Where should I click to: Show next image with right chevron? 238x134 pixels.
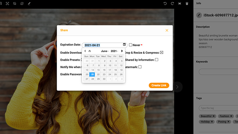click(177, 87)
